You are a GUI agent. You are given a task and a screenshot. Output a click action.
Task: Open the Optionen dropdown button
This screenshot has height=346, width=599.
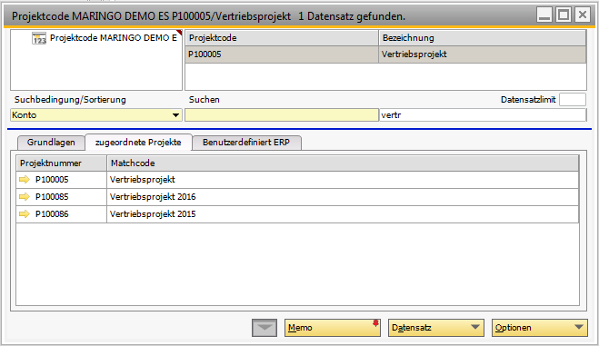[x=539, y=328]
